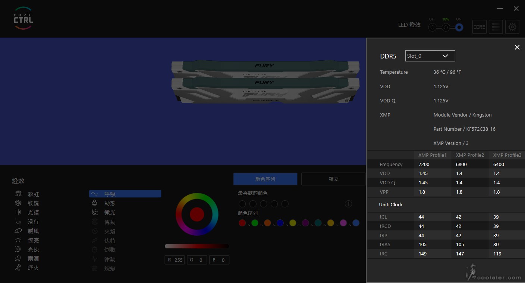Click the 6400 frequency value
Image resolution: width=525 pixels, height=283 pixels.
[x=499, y=164]
